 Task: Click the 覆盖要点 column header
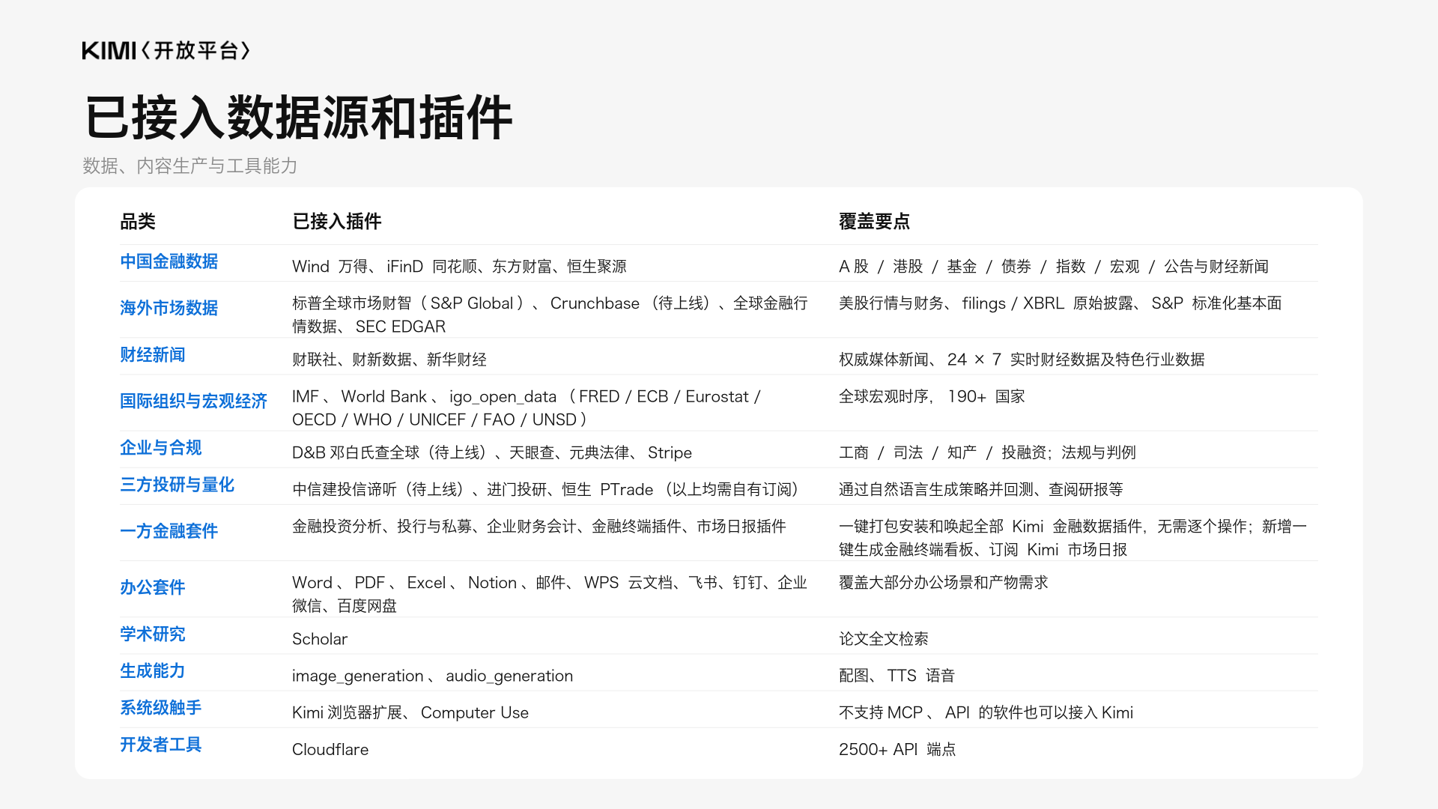[874, 221]
